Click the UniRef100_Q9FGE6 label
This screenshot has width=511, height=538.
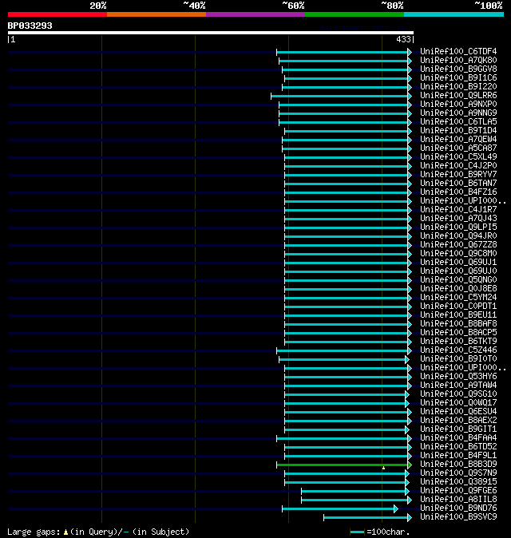click(x=458, y=491)
